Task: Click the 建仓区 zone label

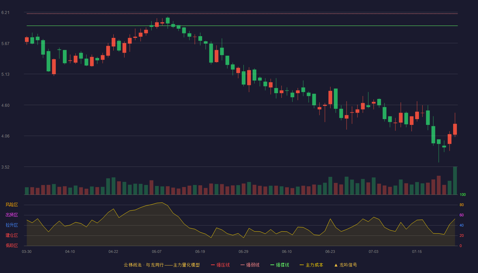Action: pos(12,235)
